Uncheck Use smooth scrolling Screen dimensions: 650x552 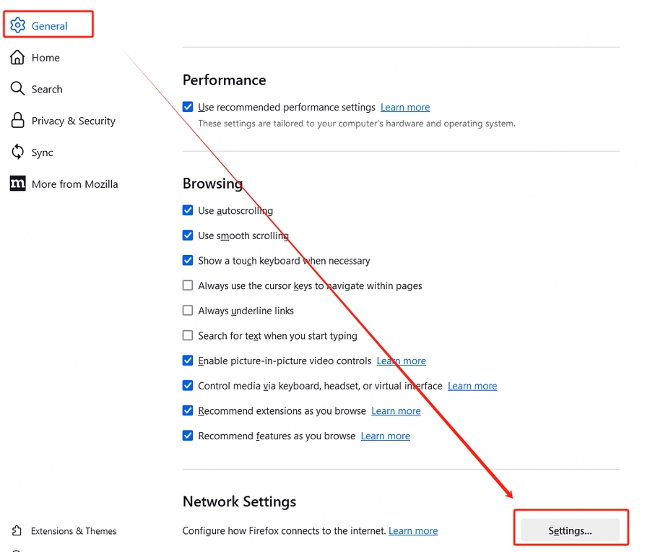[188, 236]
